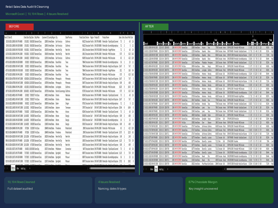
Task: Select column I header in Before sheet
Action: [72, 33]
